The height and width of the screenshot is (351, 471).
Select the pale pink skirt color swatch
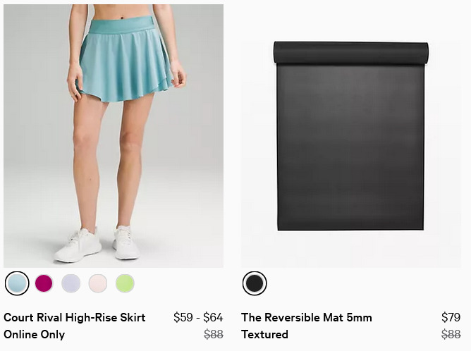pyautogui.click(x=98, y=283)
